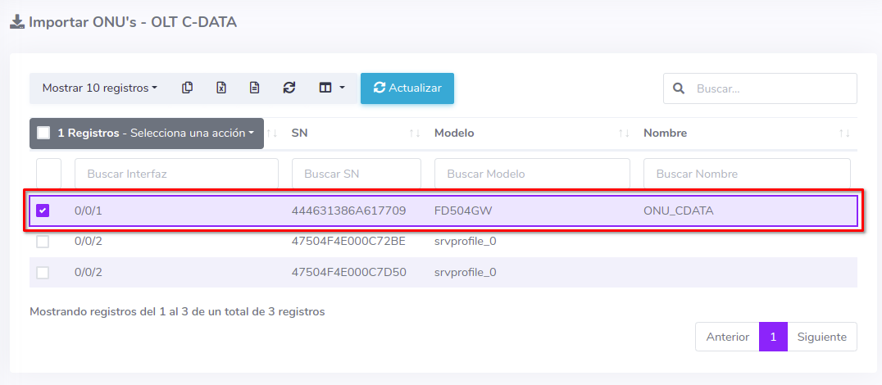Export table with the Excel icon
This screenshot has height=385, width=882.
pos(221,88)
